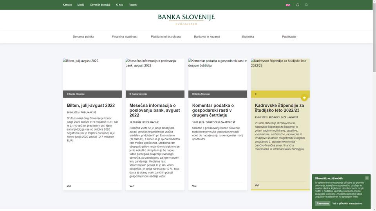Screen dimensions: 376x211
Task: Click the Mesečna informacija card image
Action: [x=155, y=74]
